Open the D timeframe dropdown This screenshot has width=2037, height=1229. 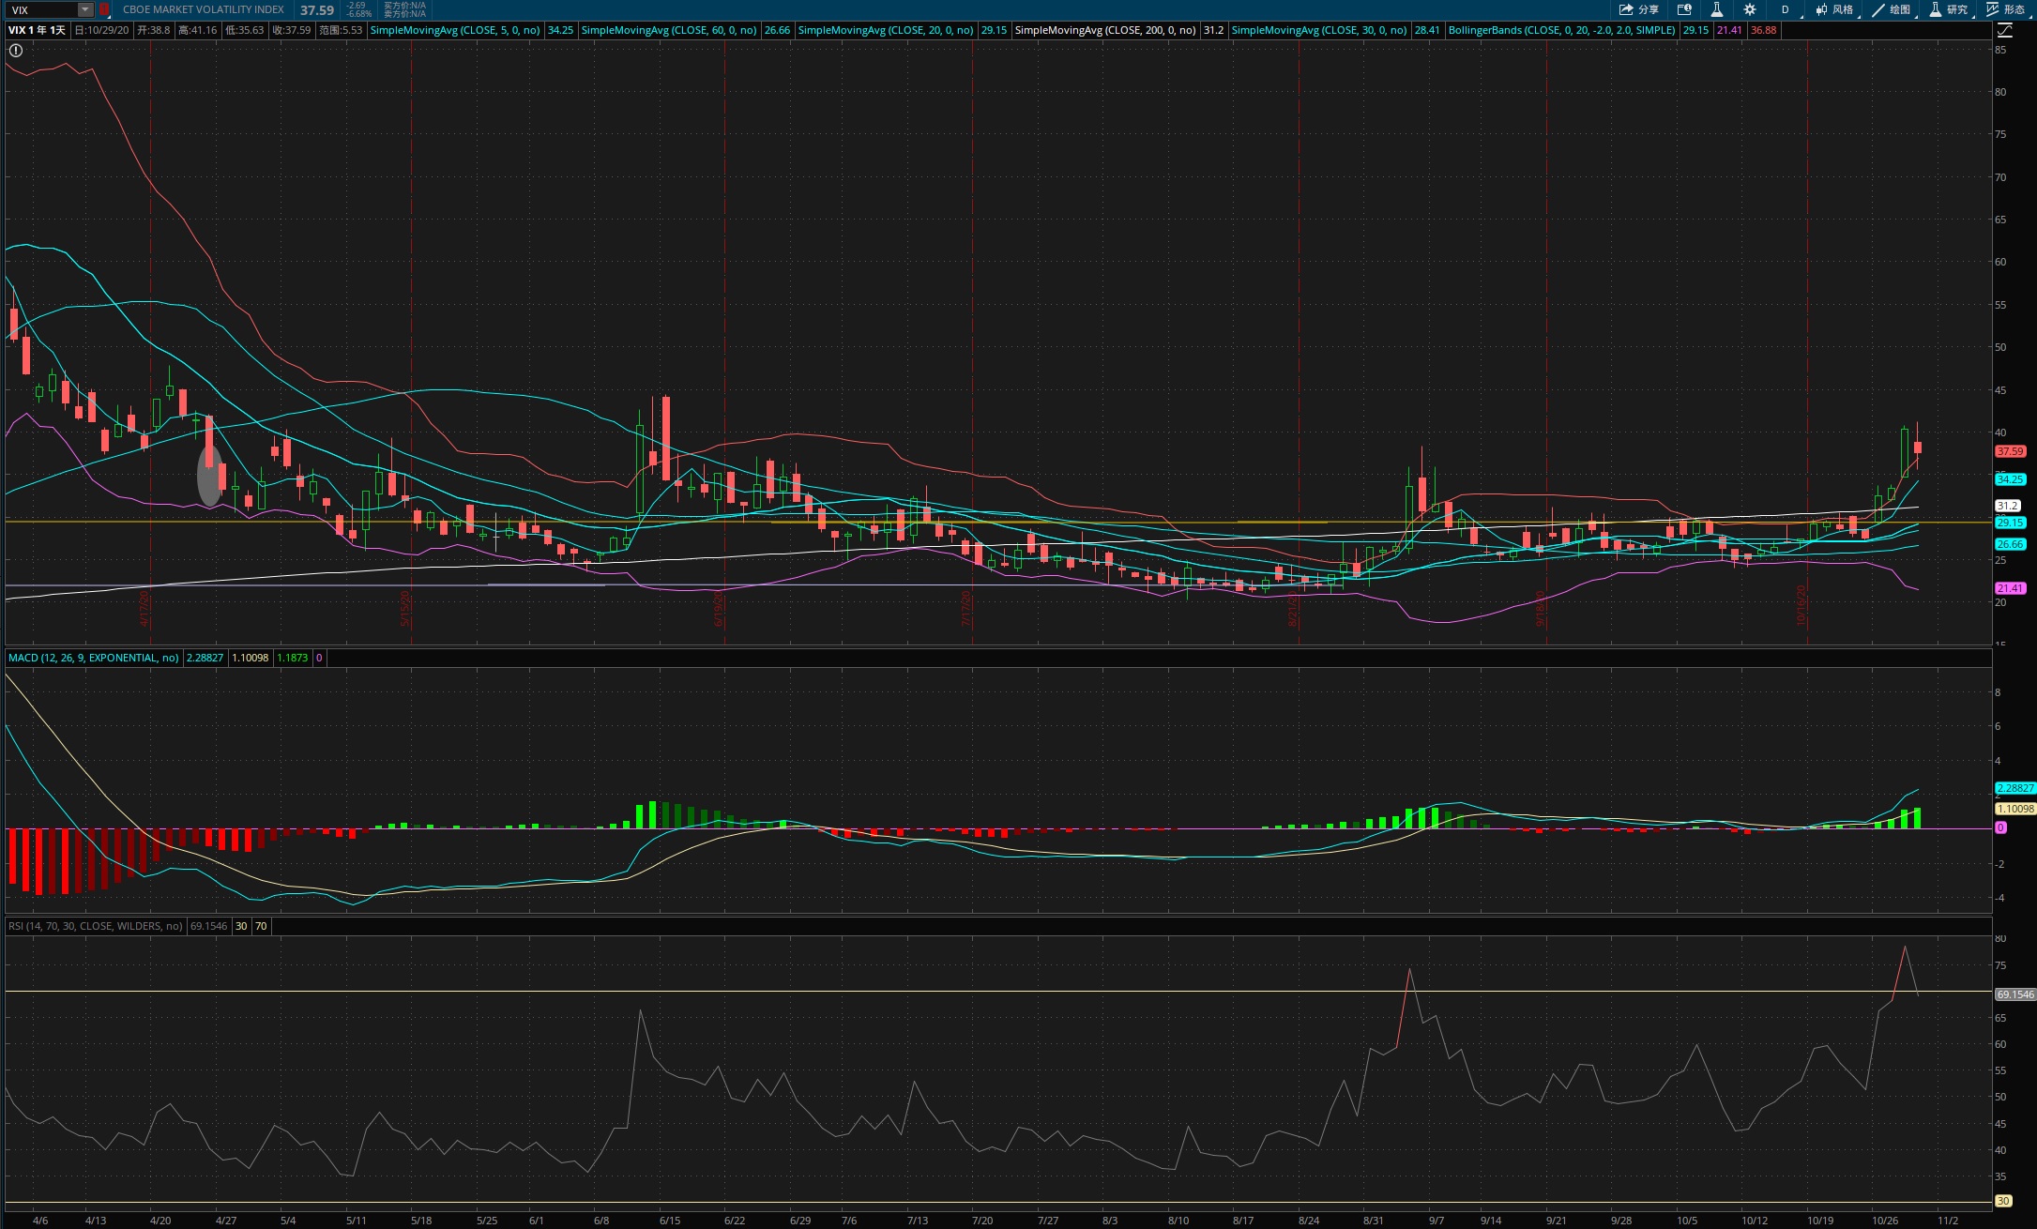pyautogui.click(x=1786, y=9)
